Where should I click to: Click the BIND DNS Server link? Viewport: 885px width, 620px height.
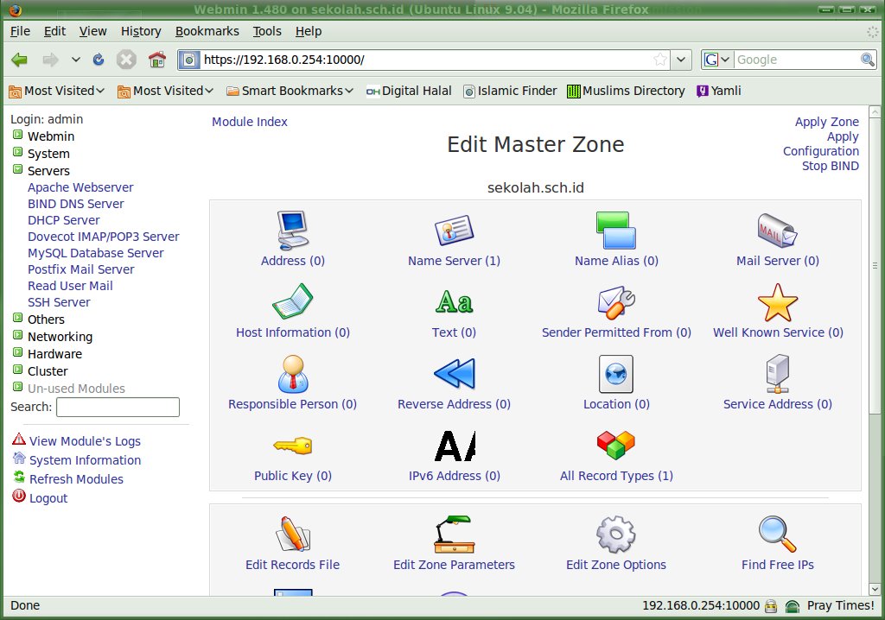coord(75,204)
